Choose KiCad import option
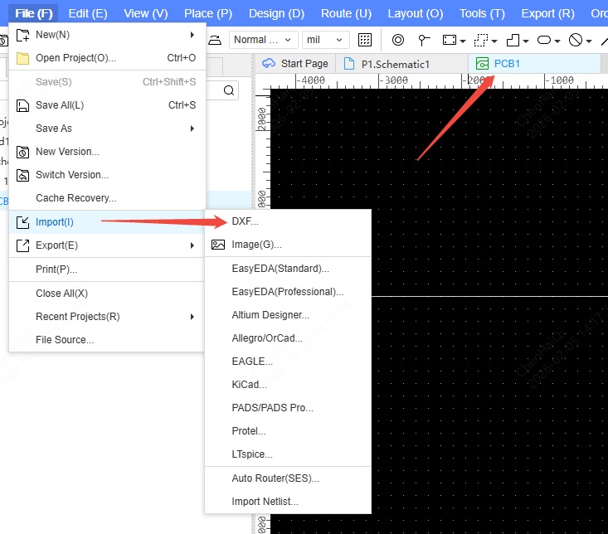 tap(249, 385)
